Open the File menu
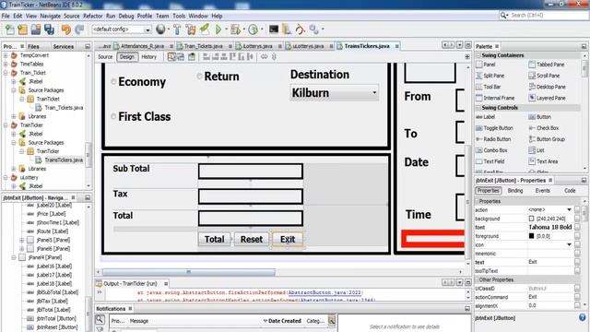Image resolution: width=590 pixels, height=332 pixels. coord(6,16)
